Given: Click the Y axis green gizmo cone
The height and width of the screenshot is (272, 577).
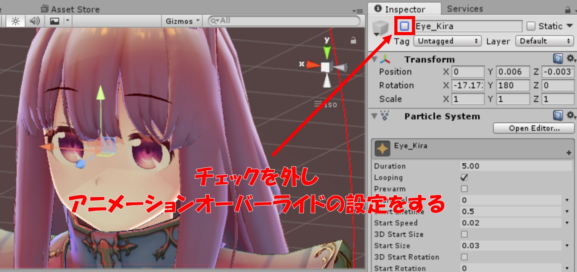Looking at the screenshot, I should (x=327, y=52).
